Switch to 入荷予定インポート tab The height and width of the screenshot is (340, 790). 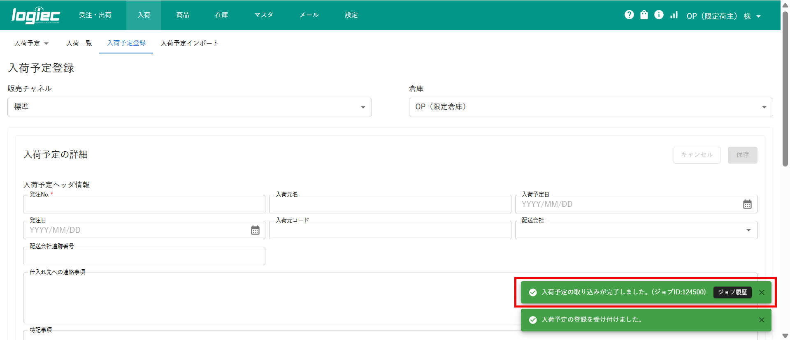(189, 43)
